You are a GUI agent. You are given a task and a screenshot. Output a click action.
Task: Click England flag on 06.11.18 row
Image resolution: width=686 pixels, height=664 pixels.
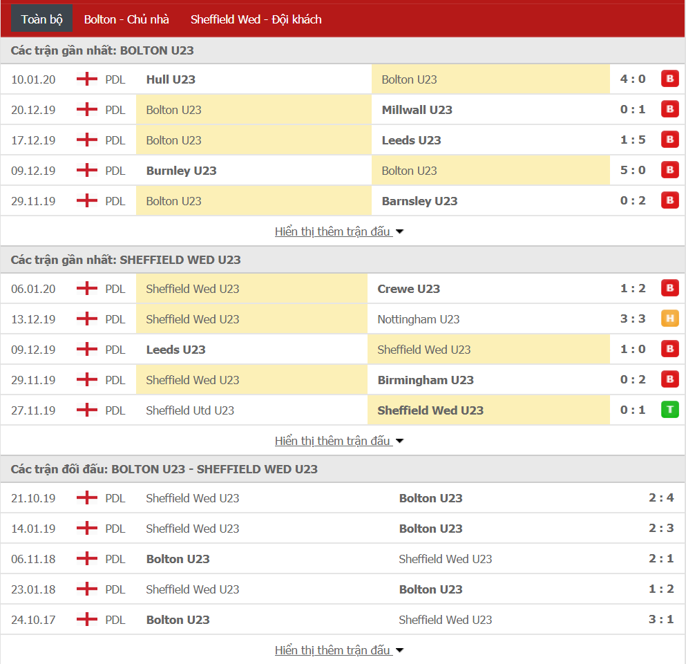(x=87, y=558)
